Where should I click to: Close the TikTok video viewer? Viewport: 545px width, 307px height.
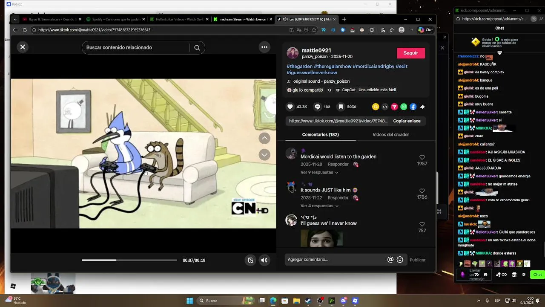(23, 47)
